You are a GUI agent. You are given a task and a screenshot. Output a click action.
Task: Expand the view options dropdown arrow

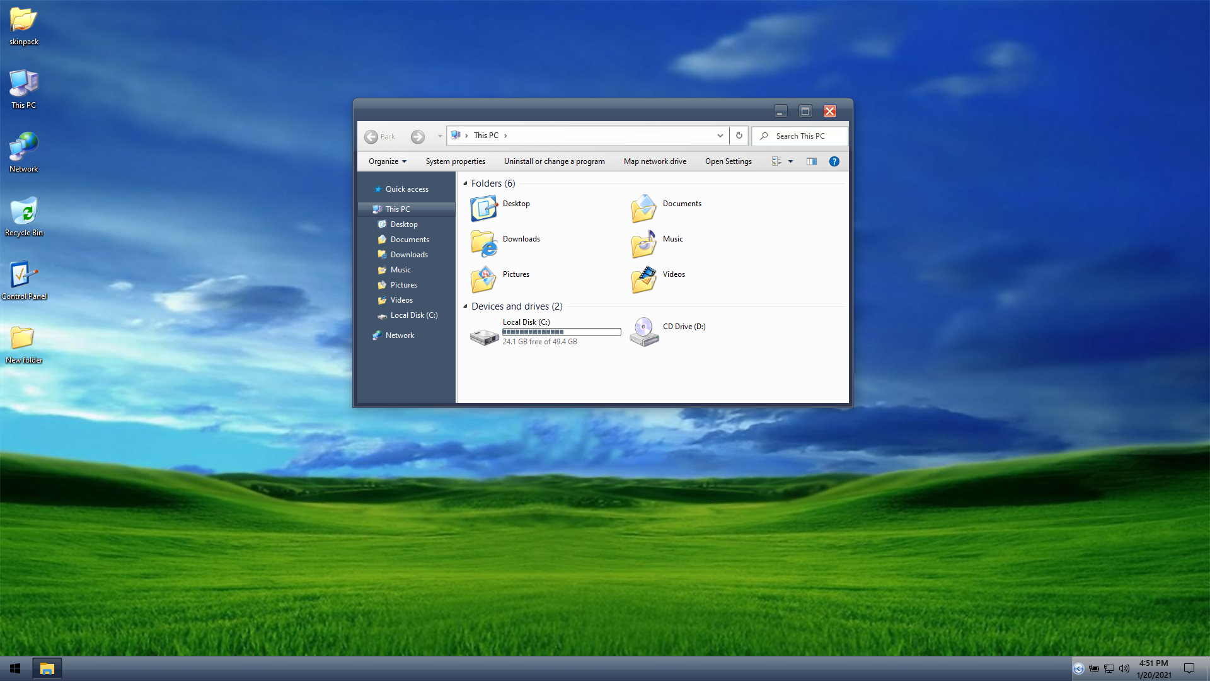coord(790,161)
